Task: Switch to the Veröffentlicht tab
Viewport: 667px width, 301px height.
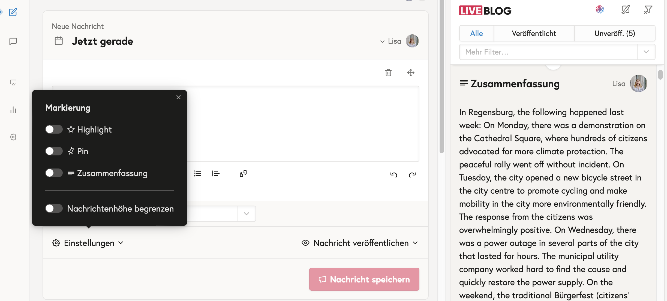Action: pos(534,33)
